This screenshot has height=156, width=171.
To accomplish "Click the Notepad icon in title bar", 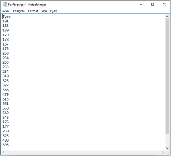I will tap(5, 5).
